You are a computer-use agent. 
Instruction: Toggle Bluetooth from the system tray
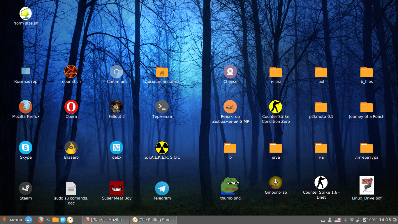point(346,220)
